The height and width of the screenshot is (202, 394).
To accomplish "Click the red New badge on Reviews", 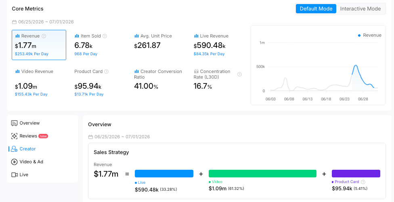I will pyautogui.click(x=43, y=136).
